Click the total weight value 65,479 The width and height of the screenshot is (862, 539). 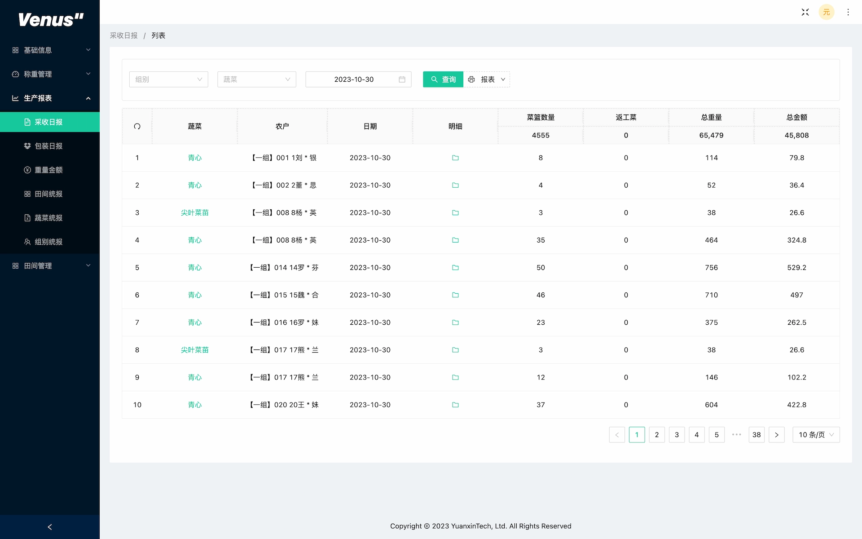(x=712, y=135)
